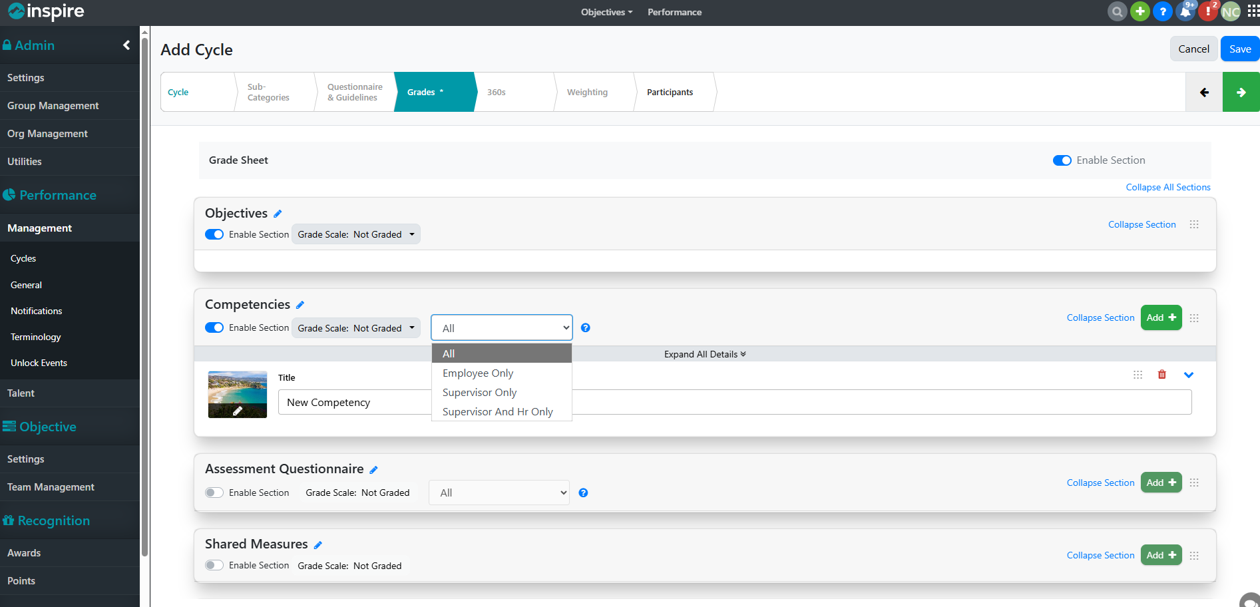Open the Objectives Grade Scale dropdown
This screenshot has width=1260, height=607.
[356, 234]
